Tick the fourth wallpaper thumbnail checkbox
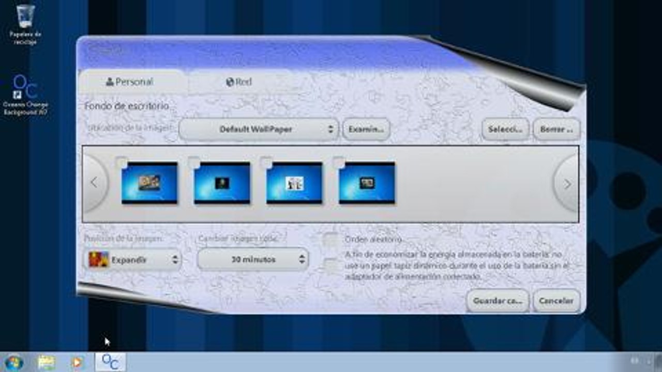The width and height of the screenshot is (662, 372). pyautogui.click(x=339, y=163)
